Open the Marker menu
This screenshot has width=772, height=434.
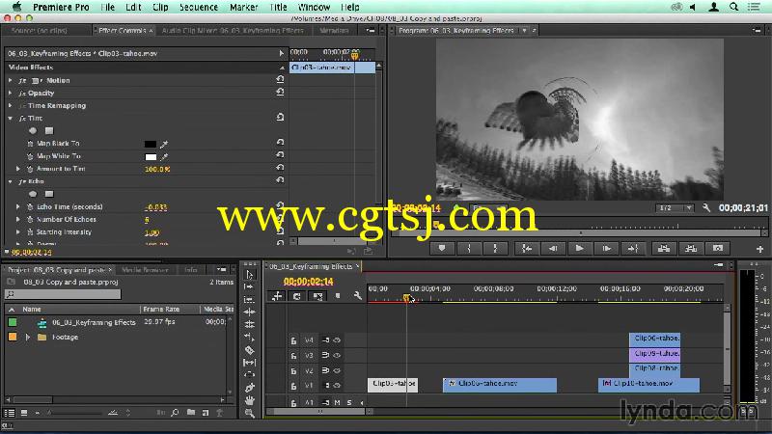[x=244, y=7]
